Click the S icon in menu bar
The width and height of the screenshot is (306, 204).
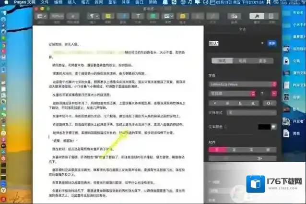click(x=174, y=2)
